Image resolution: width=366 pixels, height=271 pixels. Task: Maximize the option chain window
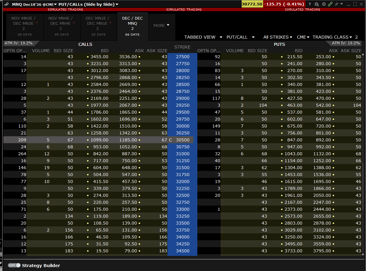click(x=355, y=4)
